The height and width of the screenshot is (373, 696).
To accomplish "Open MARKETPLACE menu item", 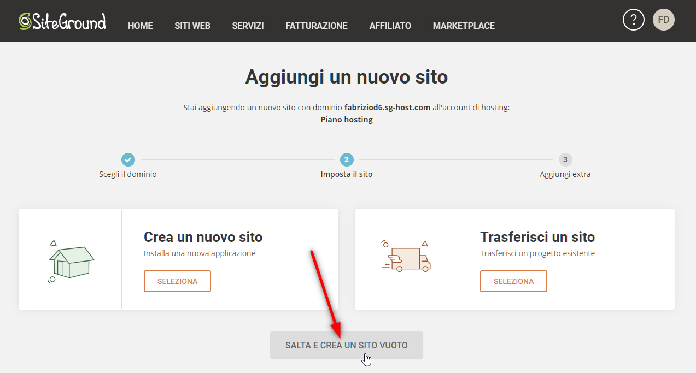I will tap(464, 26).
